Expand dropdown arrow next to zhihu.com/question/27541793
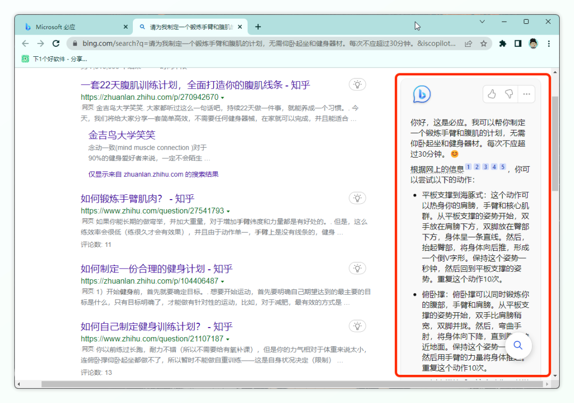Image resolution: width=574 pixels, height=403 pixels. click(228, 211)
